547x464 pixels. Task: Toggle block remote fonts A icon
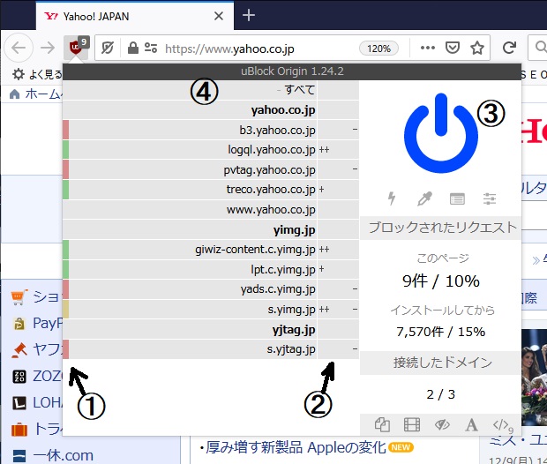coord(471,424)
